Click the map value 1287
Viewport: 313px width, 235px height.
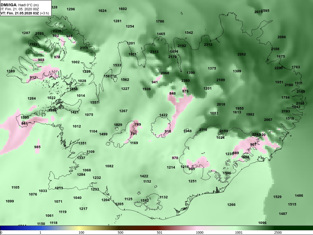pos(26,33)
